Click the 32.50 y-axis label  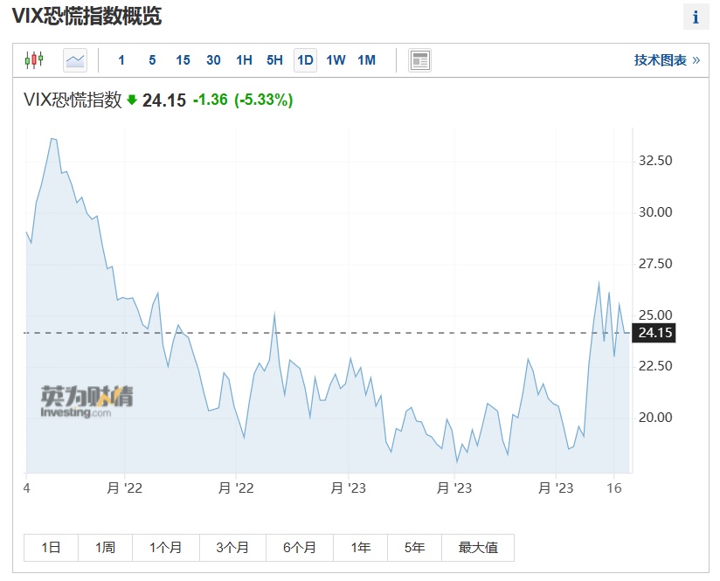[x=655, y=161]
